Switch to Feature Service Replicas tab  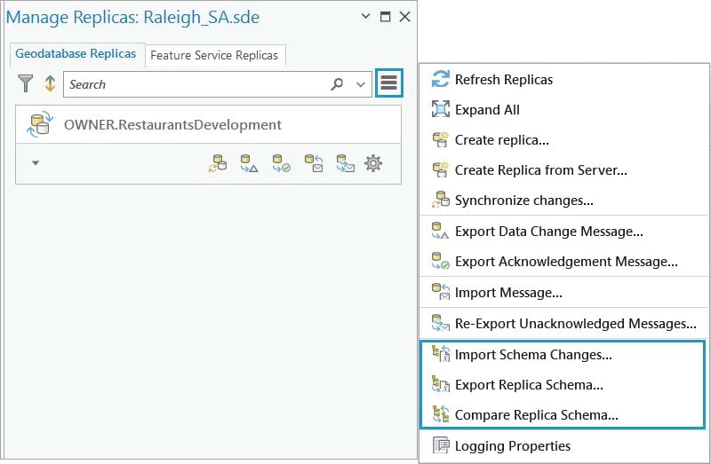pos(214,55)
